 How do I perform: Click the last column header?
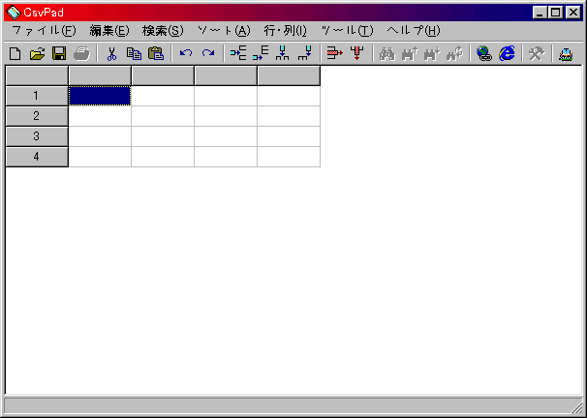point(289,75)
